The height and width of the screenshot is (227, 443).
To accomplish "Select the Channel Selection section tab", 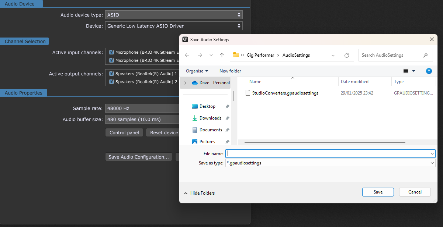I will pyautogui.click(x=25, y=42).
